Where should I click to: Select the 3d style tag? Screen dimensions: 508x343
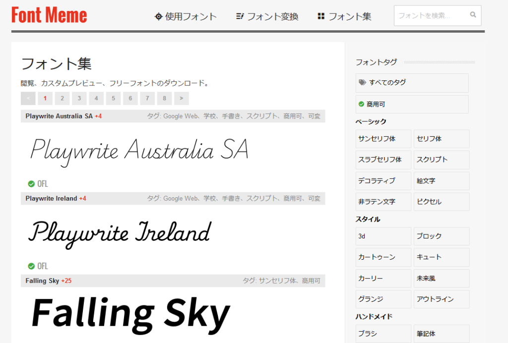pos(383,236)
